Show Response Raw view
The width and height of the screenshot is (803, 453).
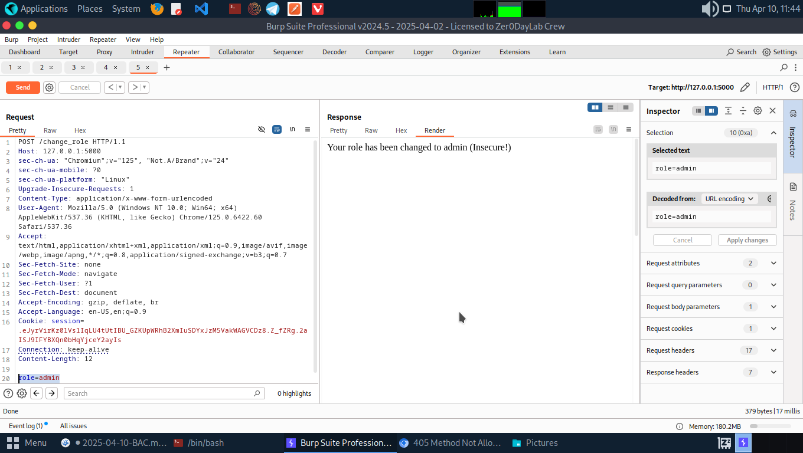click(x=371, y=130)
